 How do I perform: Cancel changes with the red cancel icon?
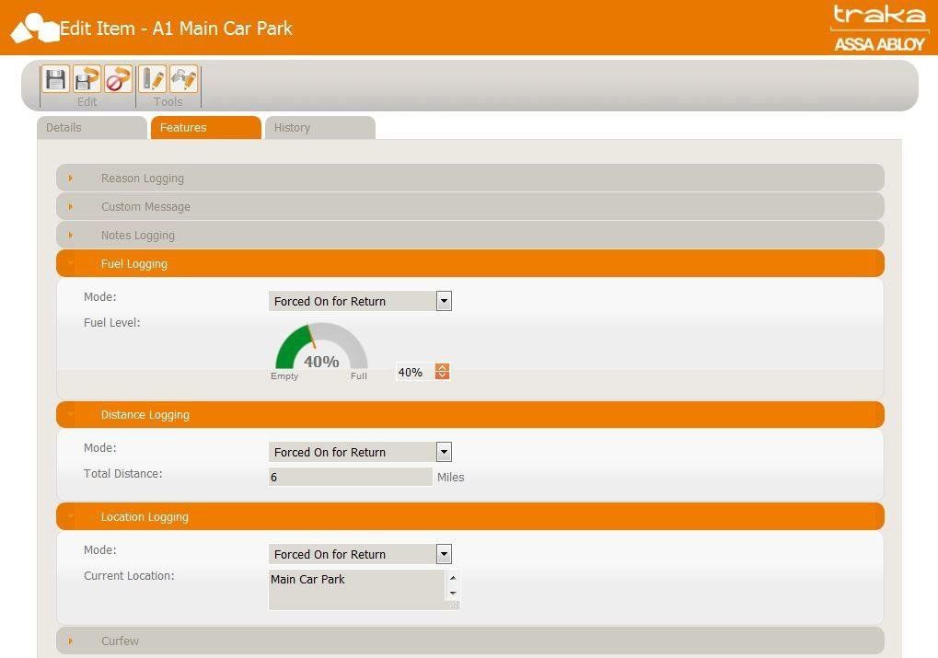(118, 79)
